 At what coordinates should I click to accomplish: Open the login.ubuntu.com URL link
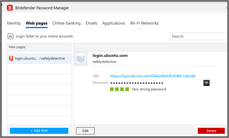tap(153, 76)
